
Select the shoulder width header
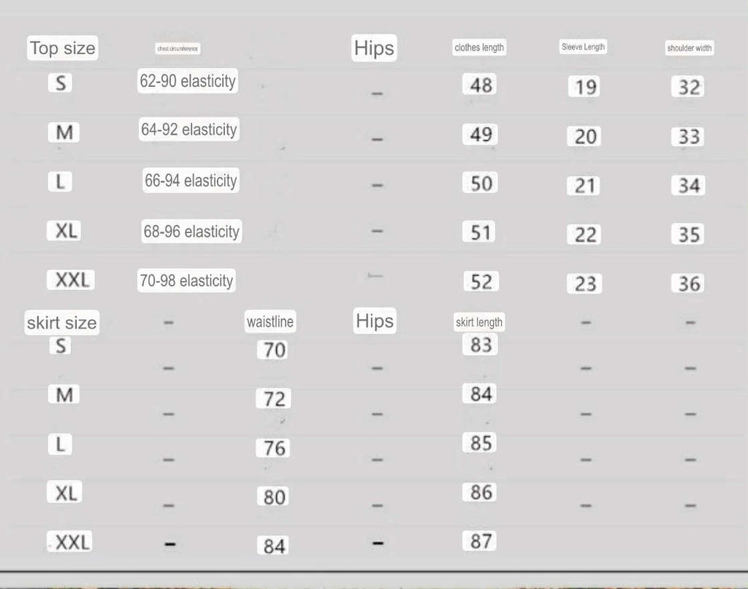(x=690, y=47)
